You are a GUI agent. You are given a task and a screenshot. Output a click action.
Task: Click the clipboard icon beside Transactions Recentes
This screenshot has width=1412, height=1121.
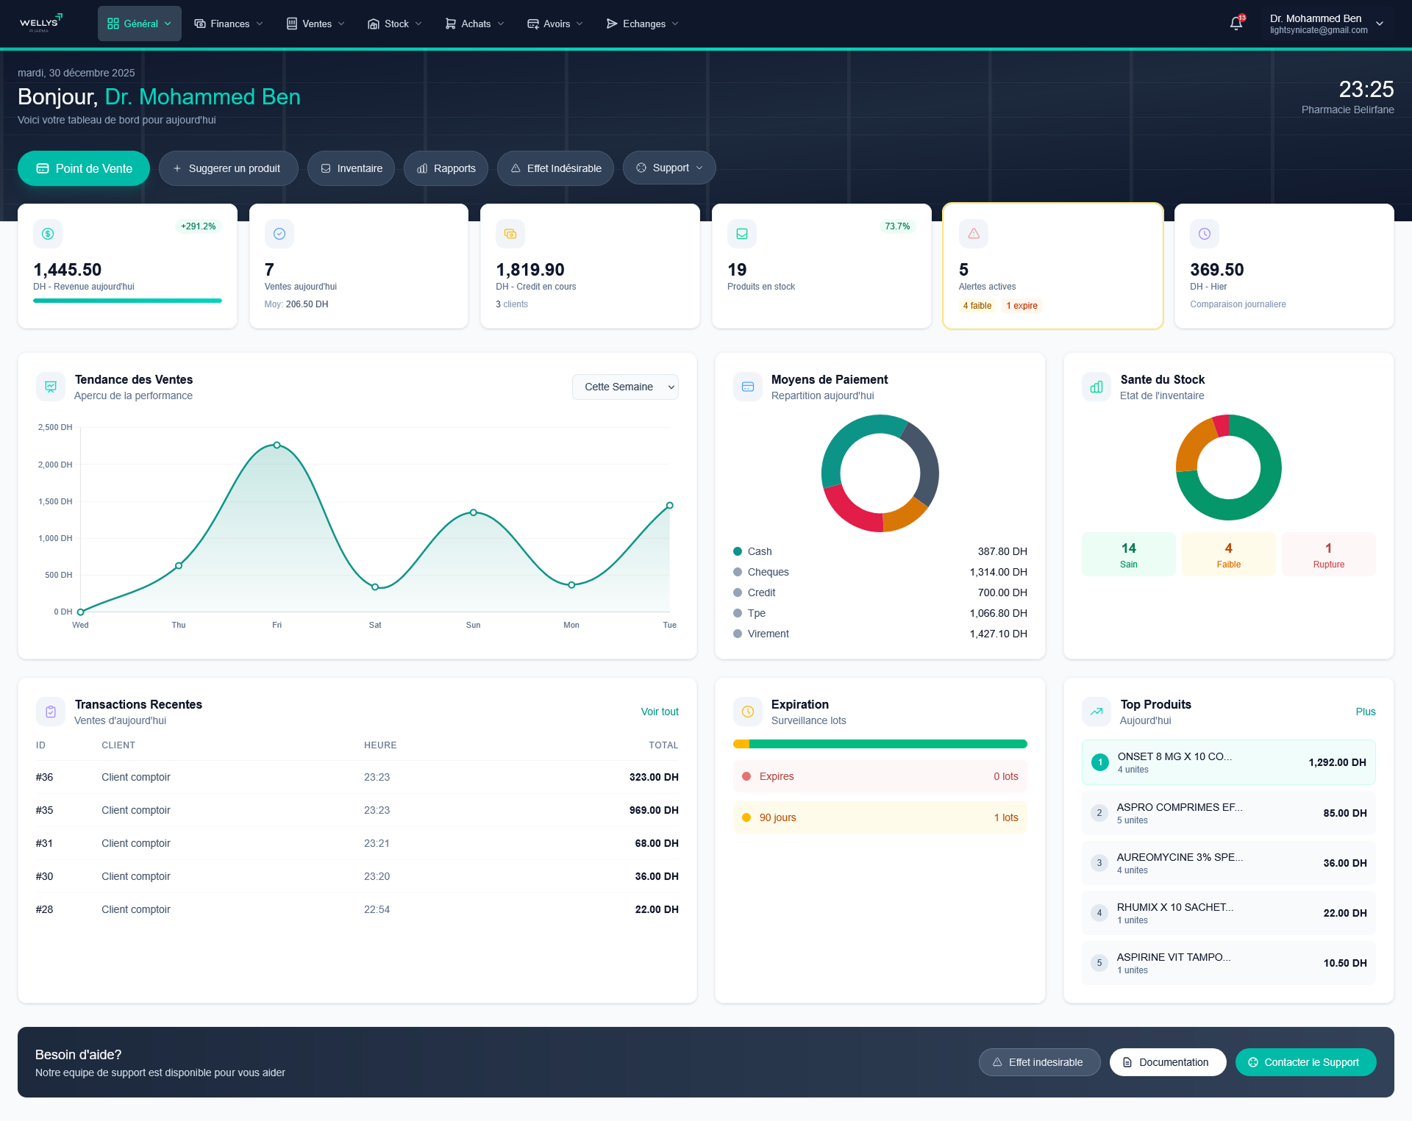[51, 712]
